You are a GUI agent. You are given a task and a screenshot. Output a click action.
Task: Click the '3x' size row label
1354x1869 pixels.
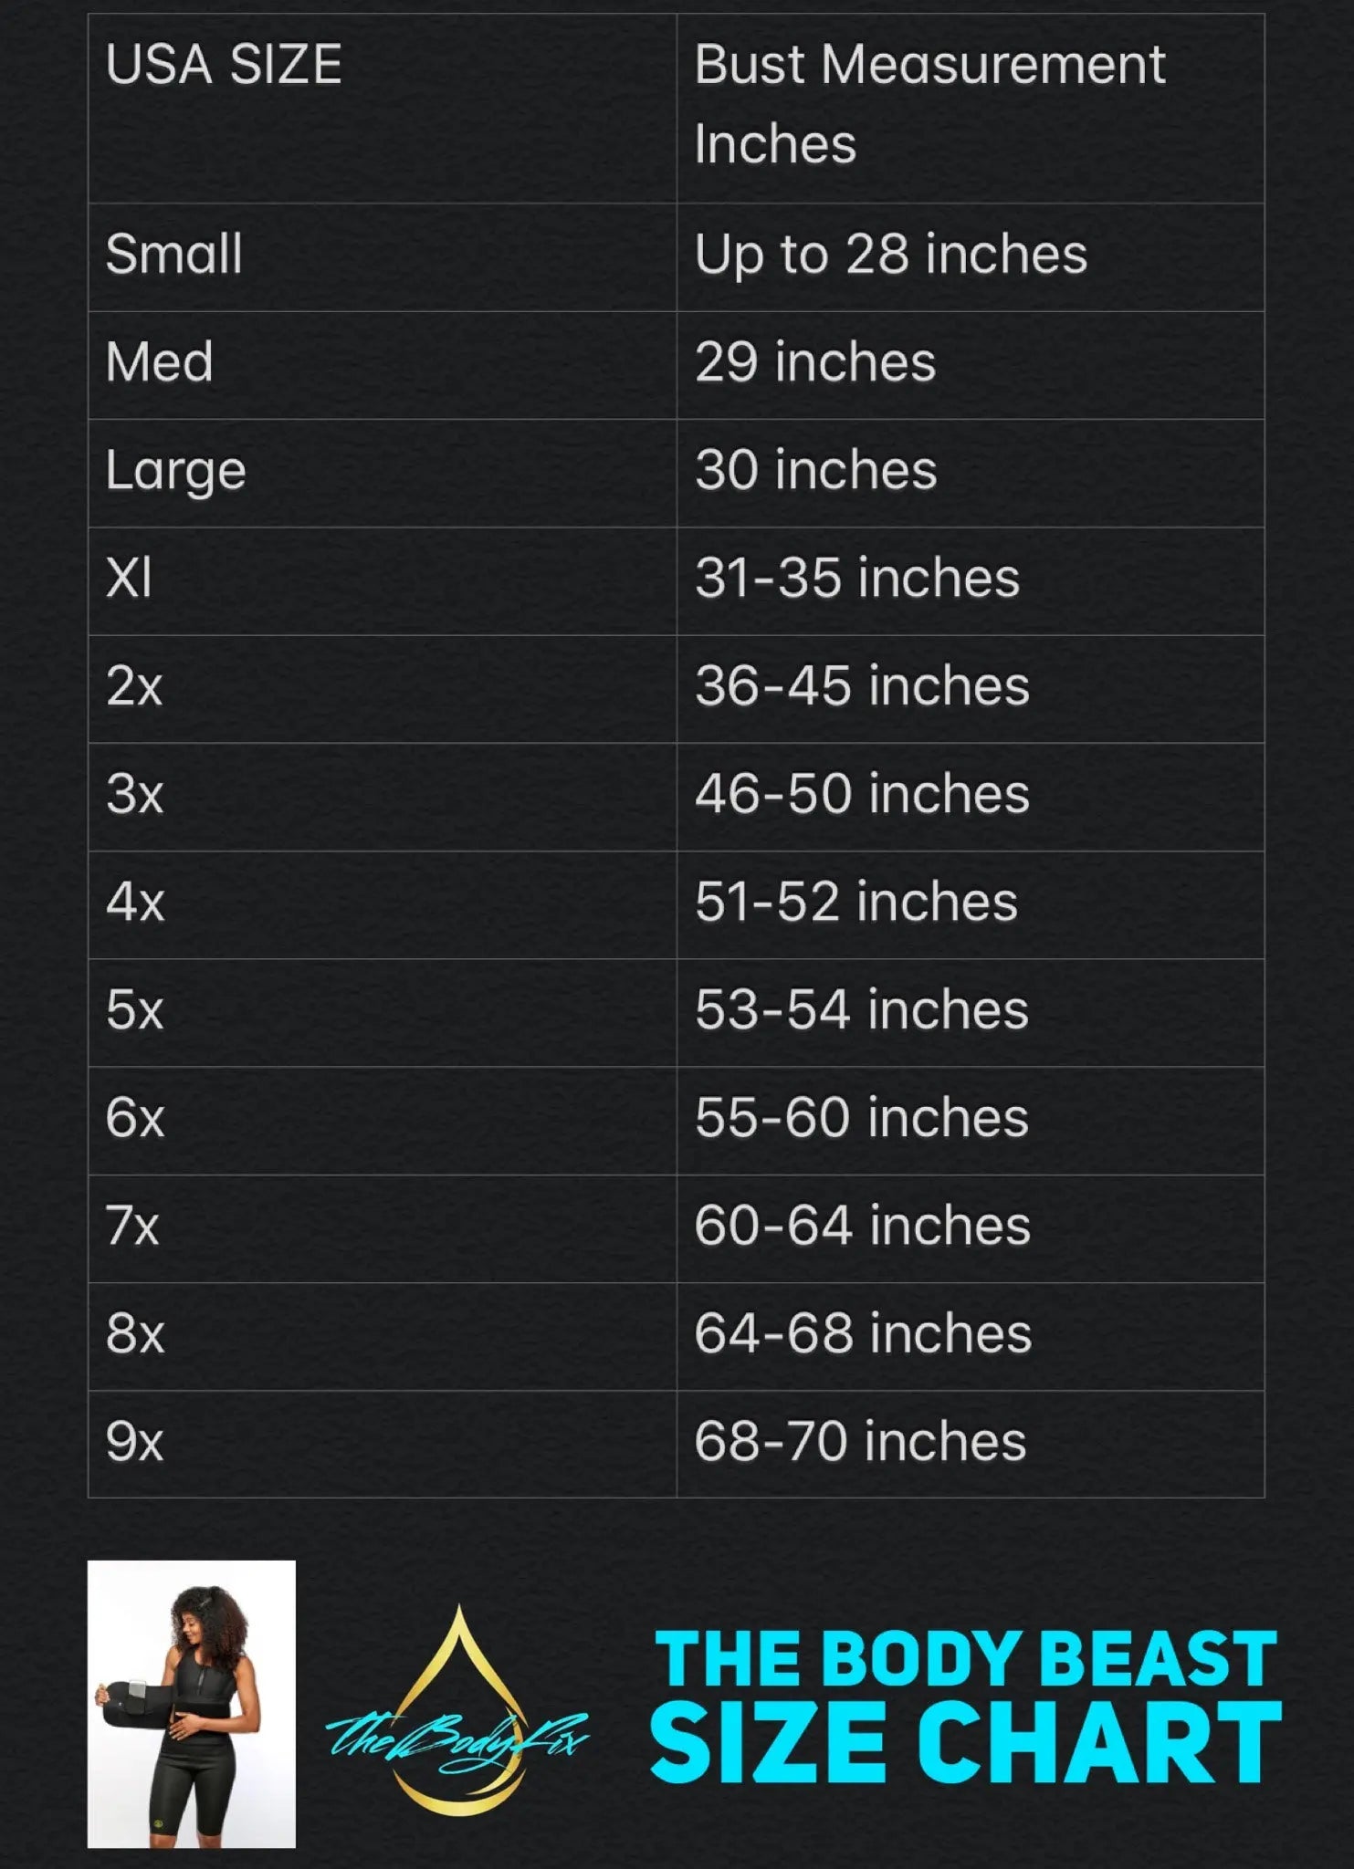134,794
